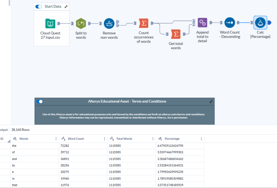Open the Total Words column options menu

click(153, 139)
